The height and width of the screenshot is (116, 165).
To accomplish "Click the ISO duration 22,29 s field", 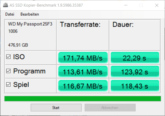I will coord(135,58).
